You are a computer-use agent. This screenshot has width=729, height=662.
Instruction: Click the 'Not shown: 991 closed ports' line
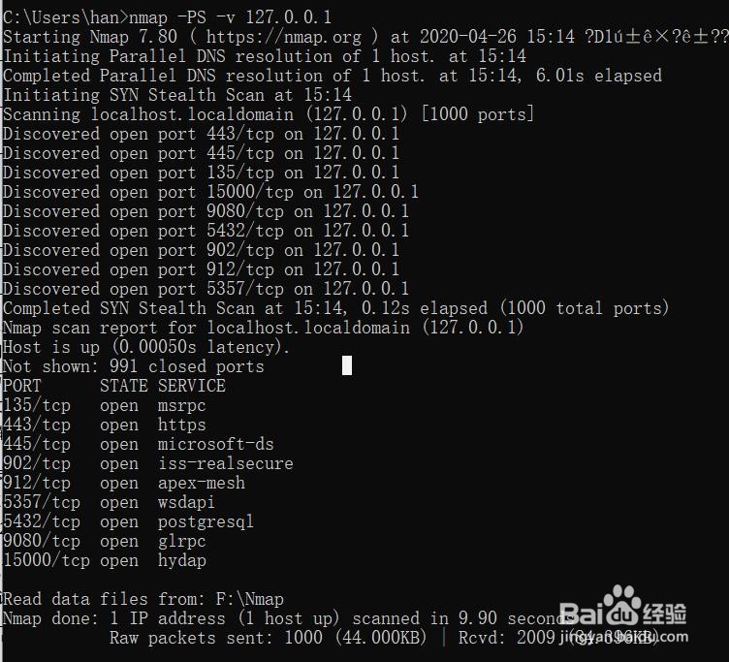click(134, 366)
